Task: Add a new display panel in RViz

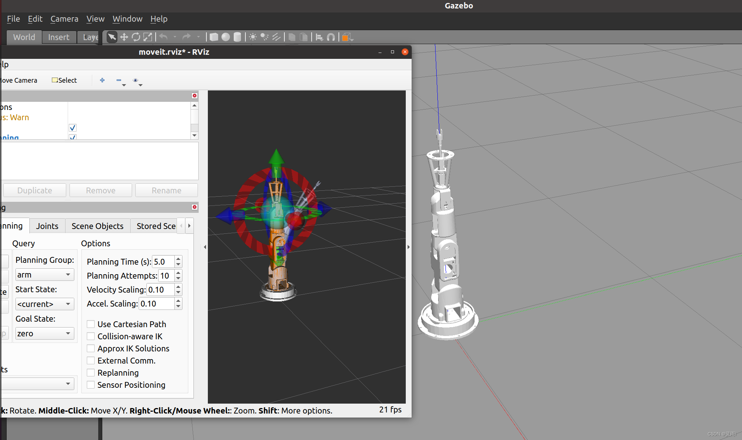Action: [x=102, y=80]
